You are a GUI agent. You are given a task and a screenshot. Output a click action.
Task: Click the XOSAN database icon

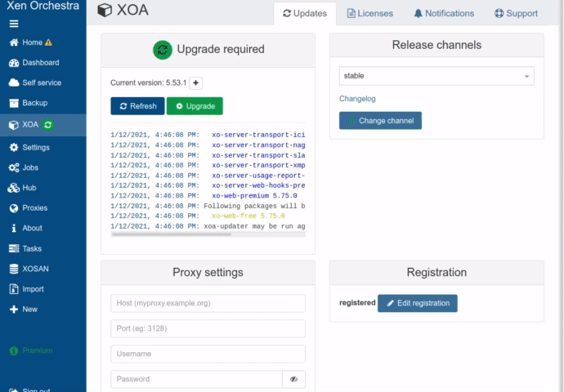click(x=14, y=269)
